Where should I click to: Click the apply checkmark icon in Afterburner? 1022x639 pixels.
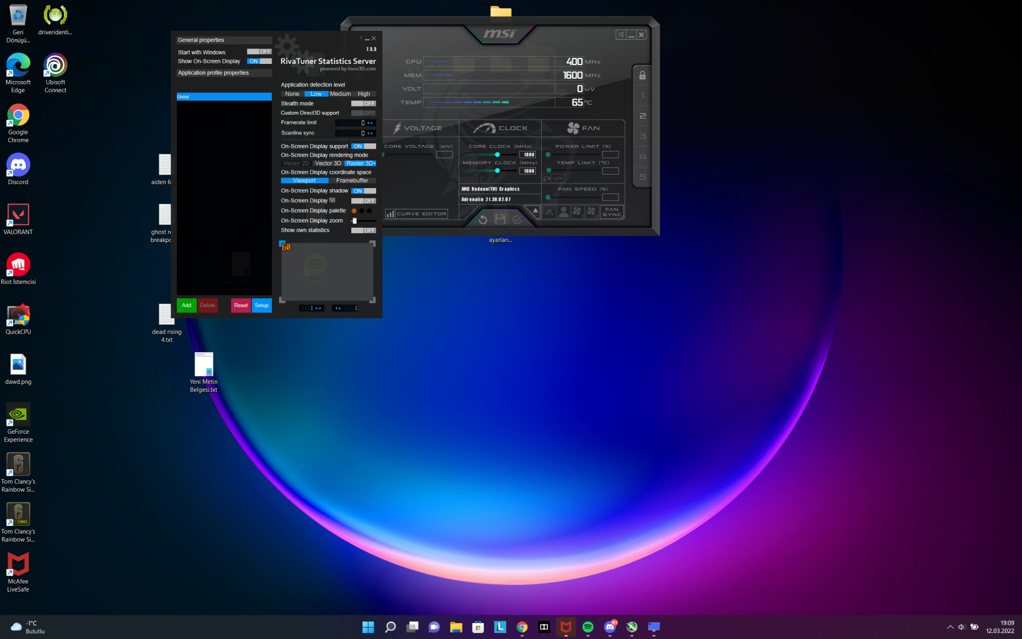(x=518, y=220)
